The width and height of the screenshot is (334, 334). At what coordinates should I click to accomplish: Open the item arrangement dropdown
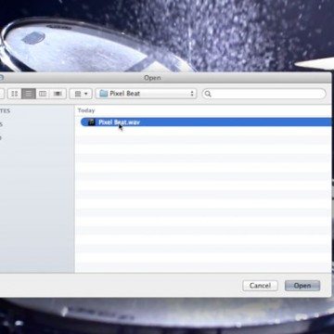[x=81, y=94]
